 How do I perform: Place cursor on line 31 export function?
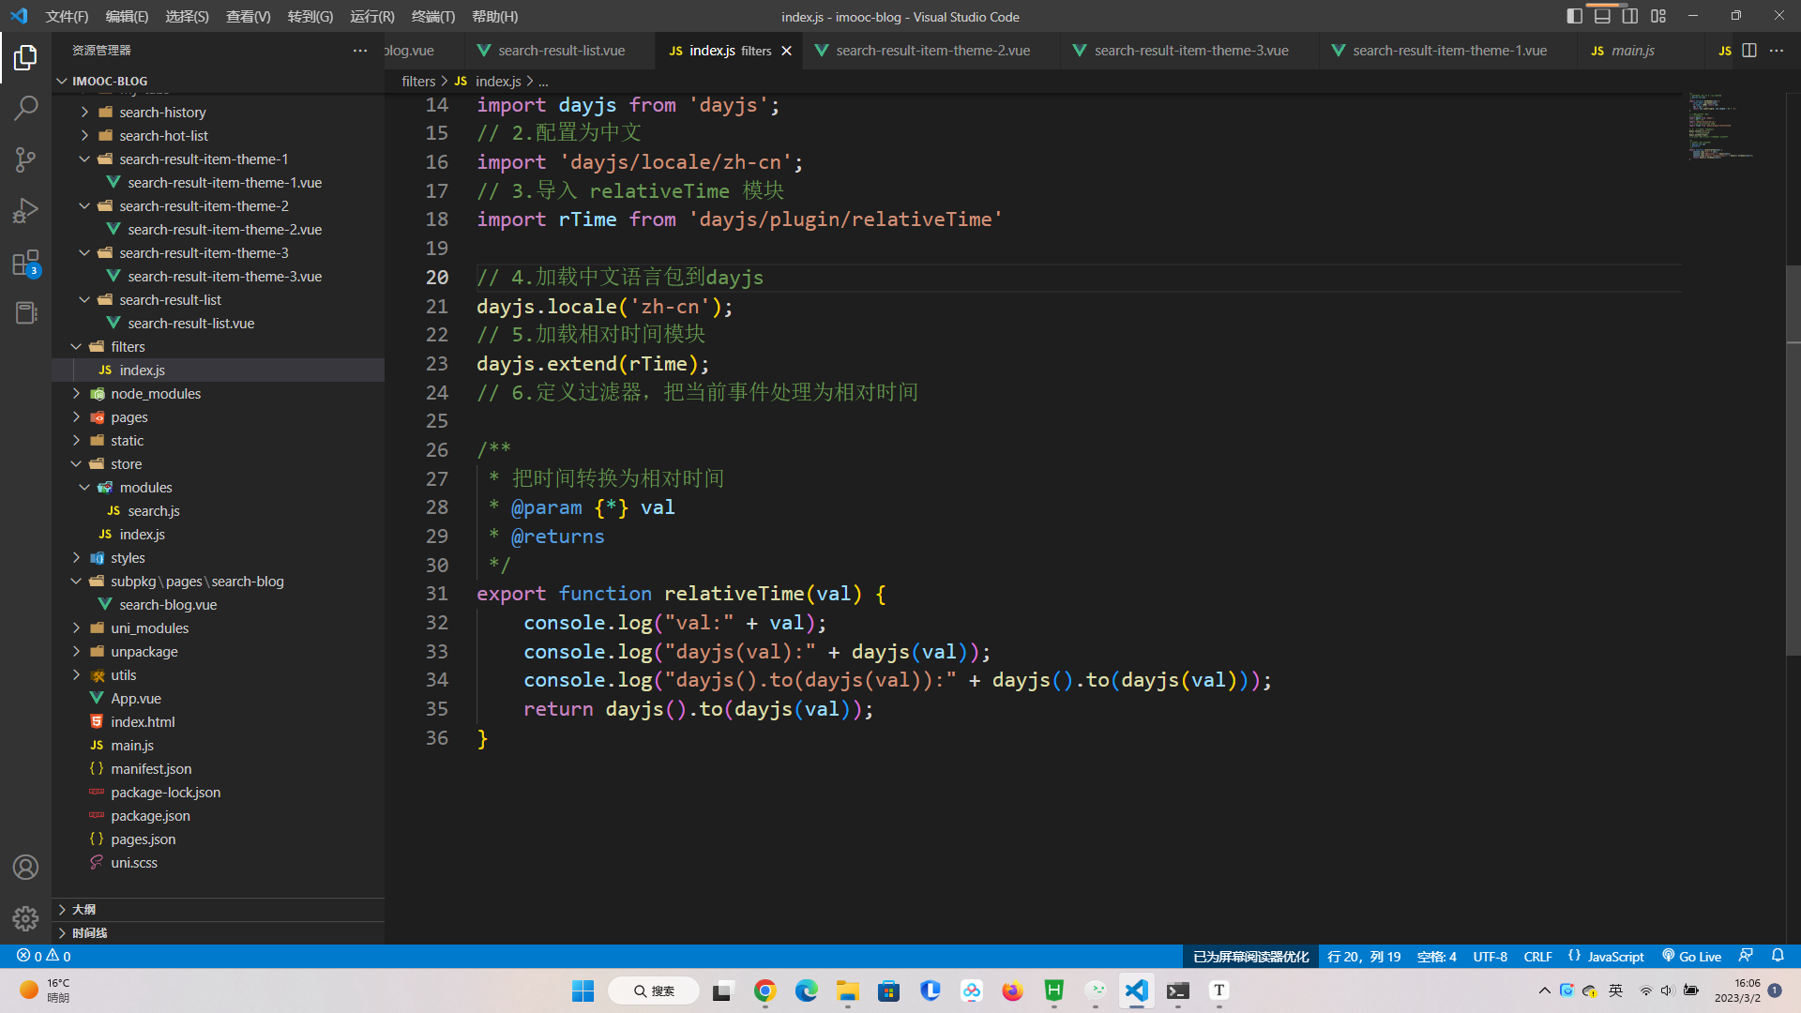click(x=680, y=594)
